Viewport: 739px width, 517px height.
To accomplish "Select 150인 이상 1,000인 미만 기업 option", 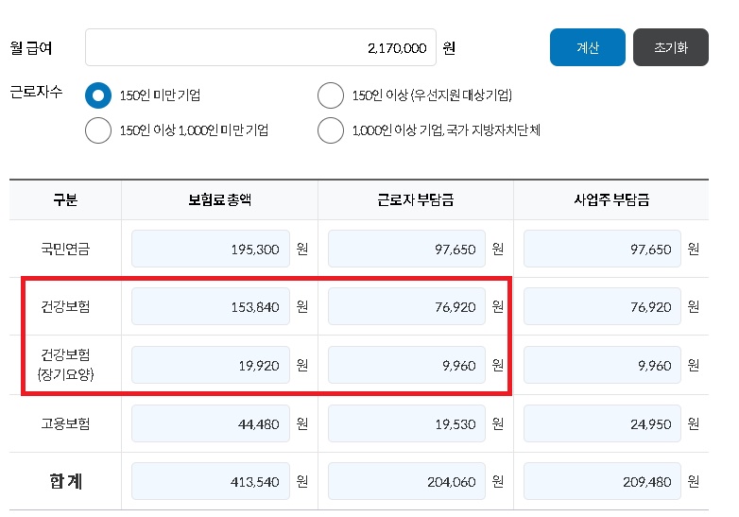I will pos(98,130).
